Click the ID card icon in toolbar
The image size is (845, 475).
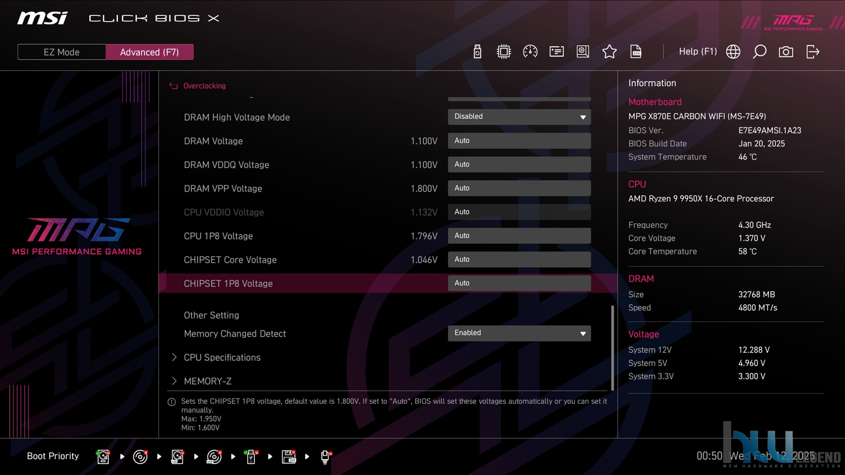pos(557,52)
